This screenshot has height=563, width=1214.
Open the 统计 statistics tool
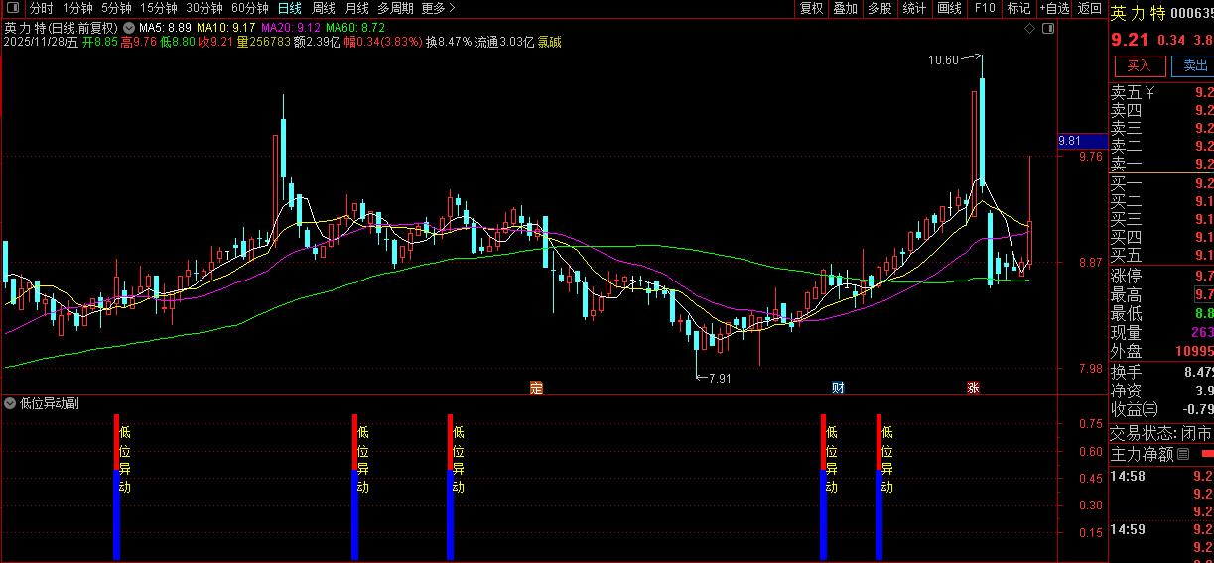(914, 8)
